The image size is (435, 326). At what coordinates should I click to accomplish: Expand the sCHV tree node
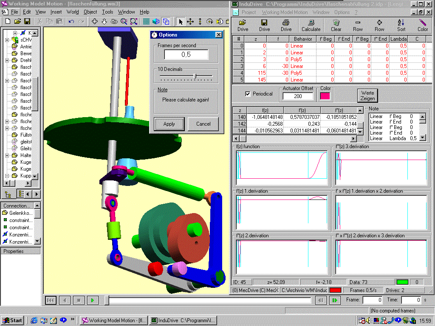[x=7, y=40]
